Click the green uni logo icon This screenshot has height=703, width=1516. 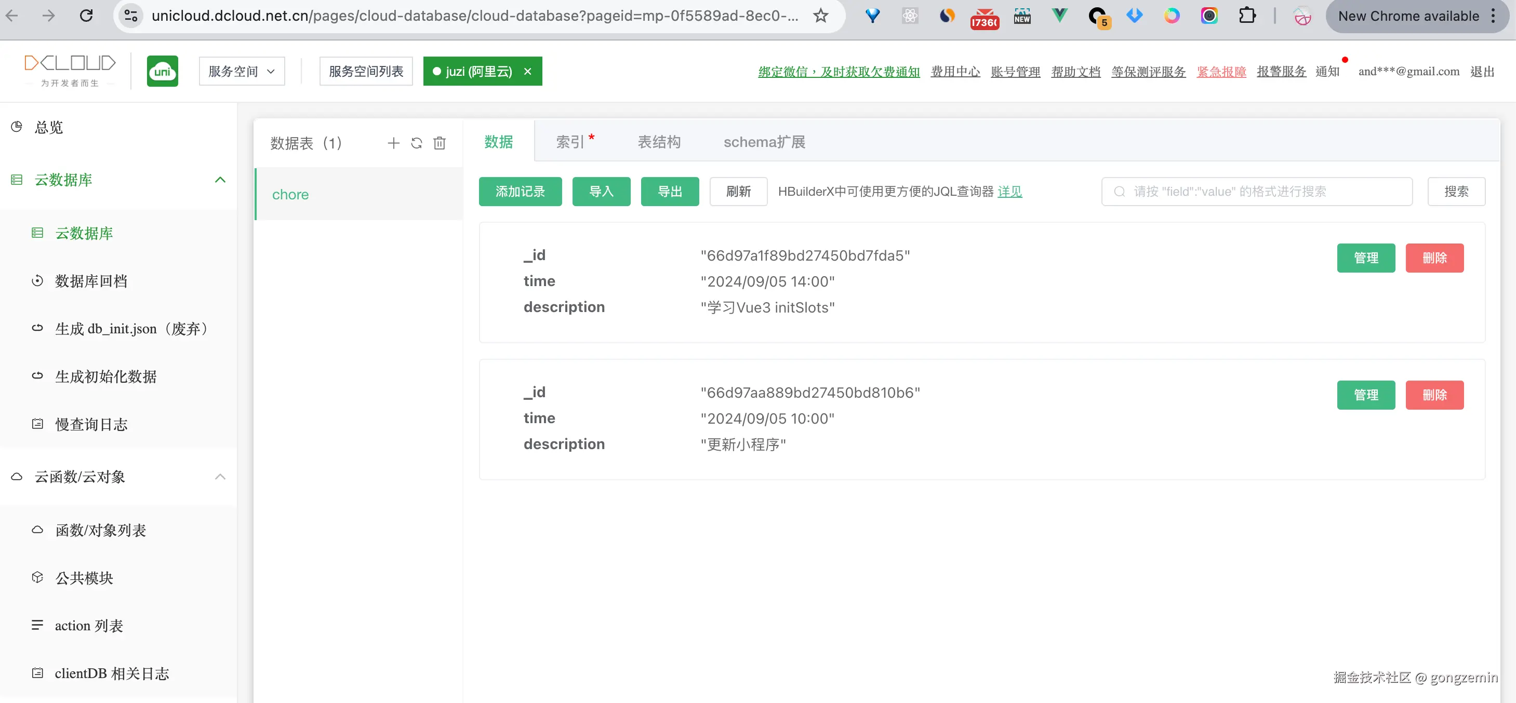tap(163, 71)
